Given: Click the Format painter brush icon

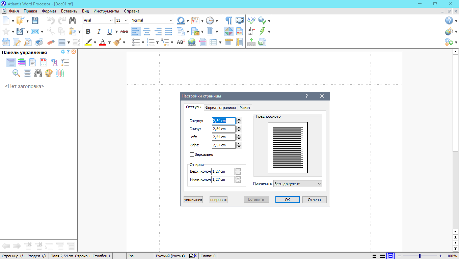Looking at the screenshot, I should (117, 42).
